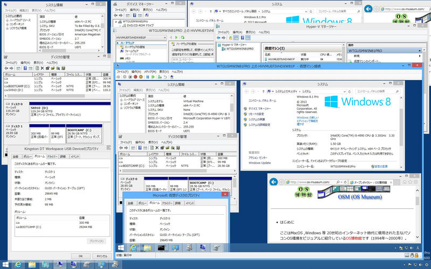Click guest VM Start button
Viewport: 431px width, 269px height.
coord(121,247)
